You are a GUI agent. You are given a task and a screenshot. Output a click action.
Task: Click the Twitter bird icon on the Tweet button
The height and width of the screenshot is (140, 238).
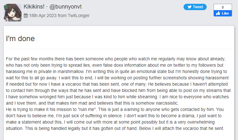pyautogui.click(x=190, y=7)
